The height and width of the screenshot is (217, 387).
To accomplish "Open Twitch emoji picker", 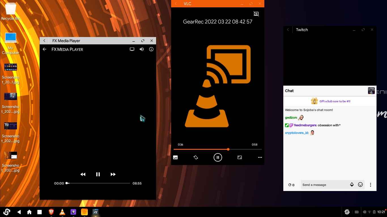I will tap(360, 185).
